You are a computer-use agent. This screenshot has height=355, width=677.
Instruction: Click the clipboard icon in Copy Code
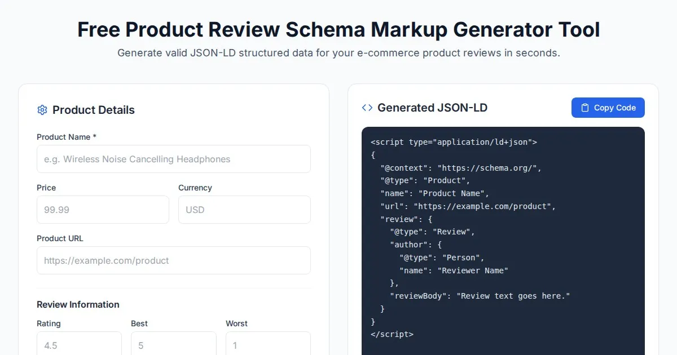coord(585,108)
